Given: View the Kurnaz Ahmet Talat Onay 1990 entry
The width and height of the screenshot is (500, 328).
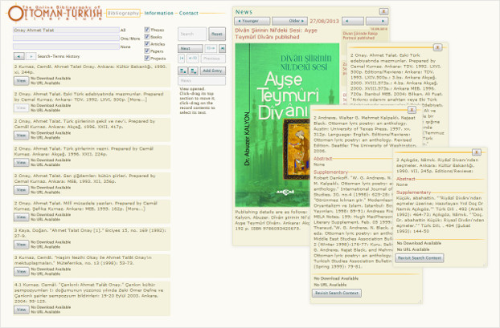Looking at the screenshot, I should coord(22,81).
